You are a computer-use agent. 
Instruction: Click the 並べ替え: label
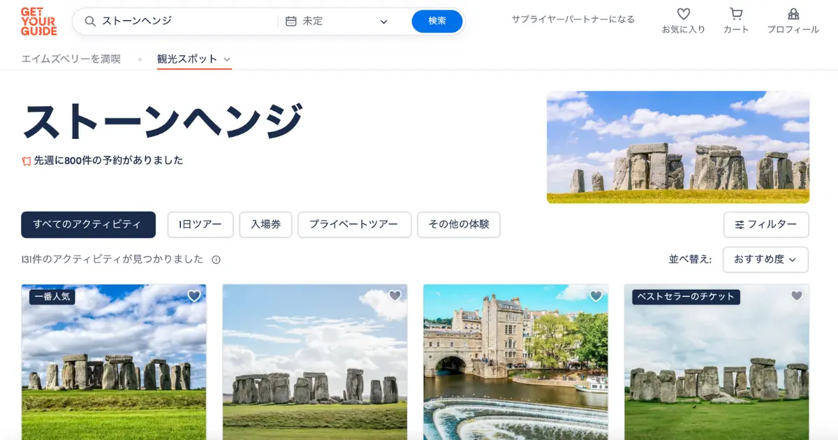tap(690, 260)
